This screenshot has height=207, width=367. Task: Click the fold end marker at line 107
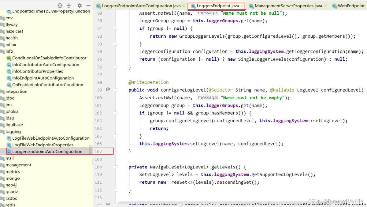click(x=116, y=151)
